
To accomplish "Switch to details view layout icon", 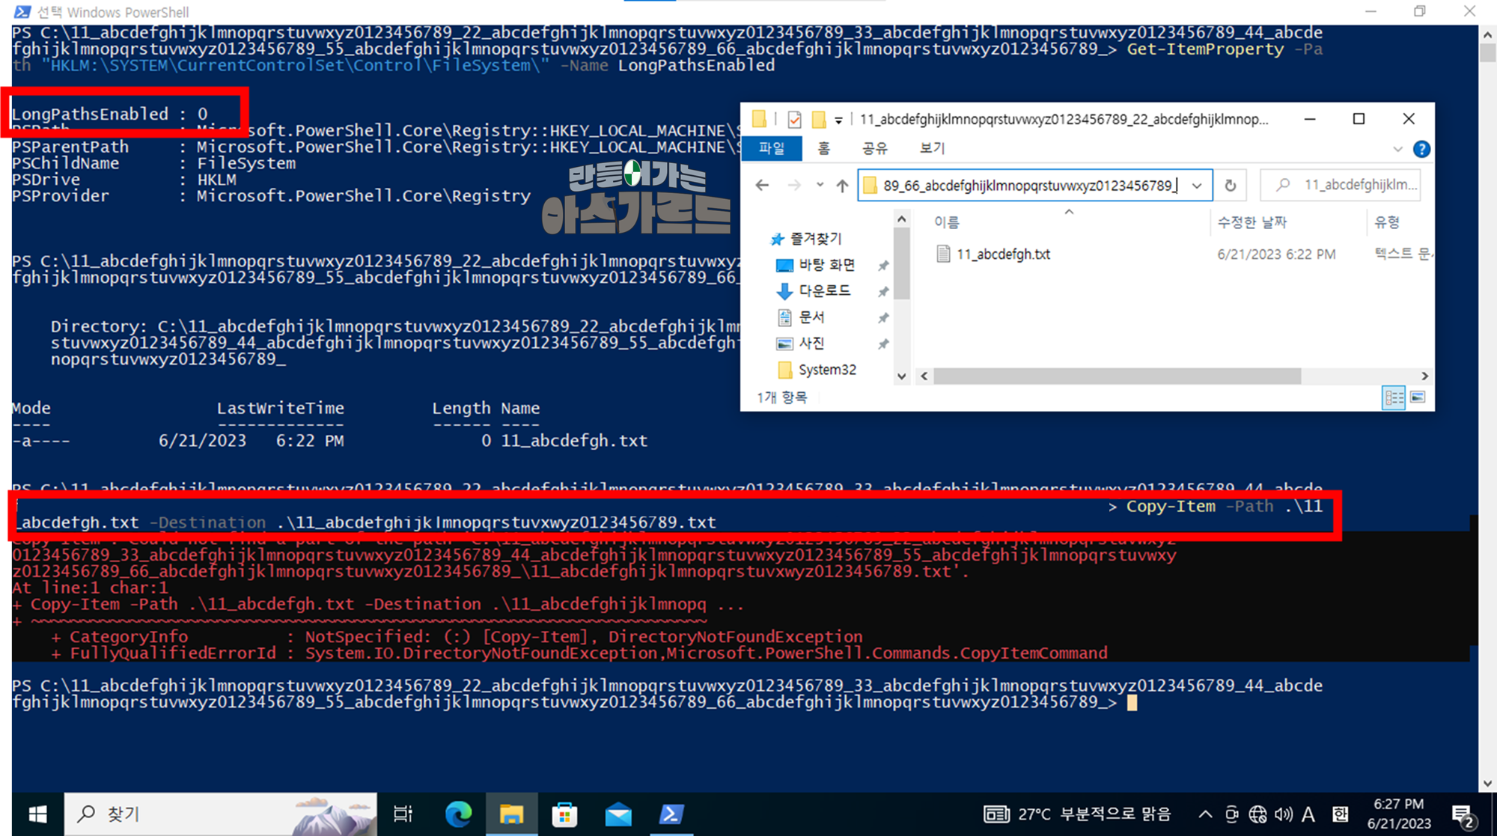I will point(1393,397).
